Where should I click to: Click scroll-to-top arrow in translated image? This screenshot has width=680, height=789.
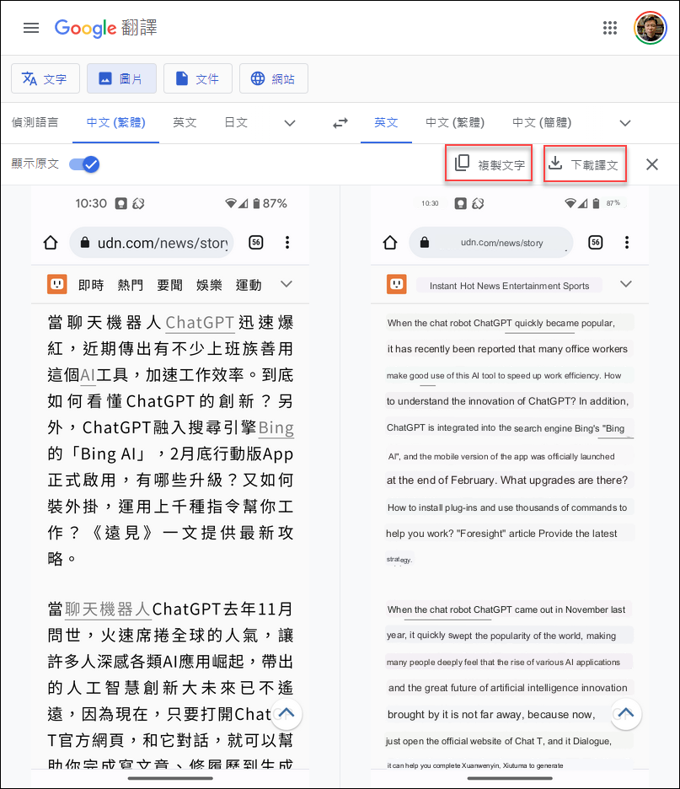point(626,713)
